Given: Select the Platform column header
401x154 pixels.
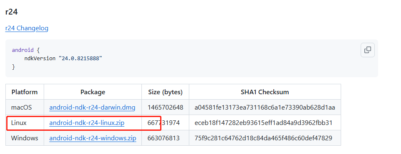Looking at the screenshot, I should (25, 92).
